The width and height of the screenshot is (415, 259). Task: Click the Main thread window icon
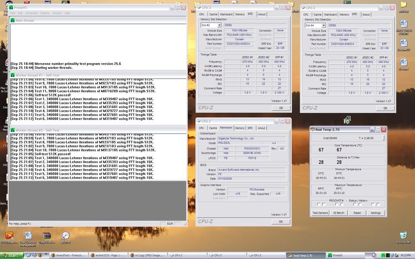[x=13, y=20]
